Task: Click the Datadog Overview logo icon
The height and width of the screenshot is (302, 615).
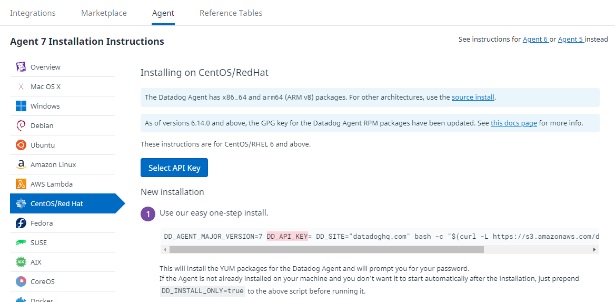Action: 21,67
